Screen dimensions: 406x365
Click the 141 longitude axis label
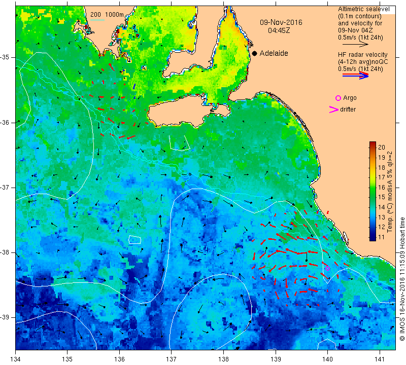point(380,359)
